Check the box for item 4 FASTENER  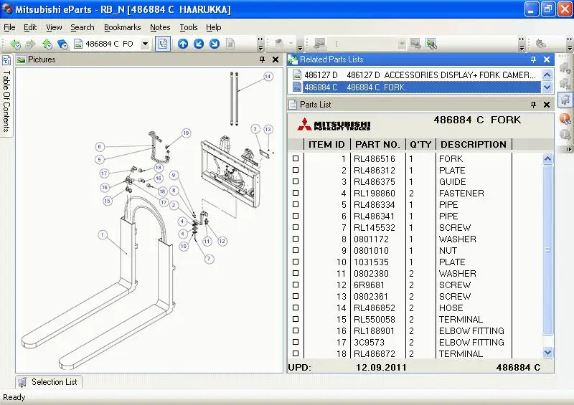[x=296, y=193]
